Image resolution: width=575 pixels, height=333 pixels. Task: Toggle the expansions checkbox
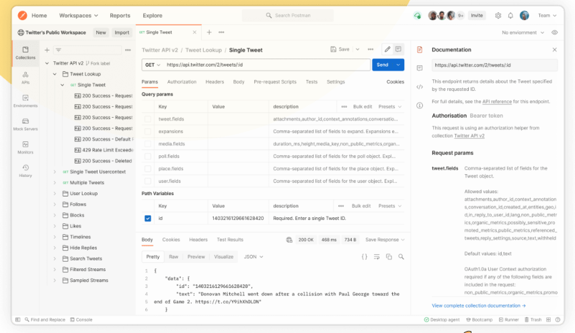pyautogui.click(x=148, y=131)
